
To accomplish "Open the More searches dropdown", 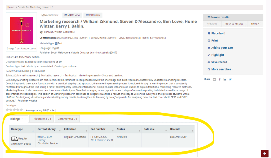I will pyautogui.click(x=222, y=69).
